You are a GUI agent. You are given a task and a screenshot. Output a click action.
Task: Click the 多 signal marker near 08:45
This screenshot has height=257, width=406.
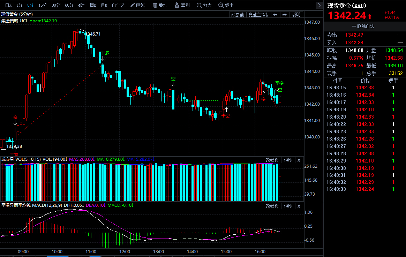click(15, 118)
